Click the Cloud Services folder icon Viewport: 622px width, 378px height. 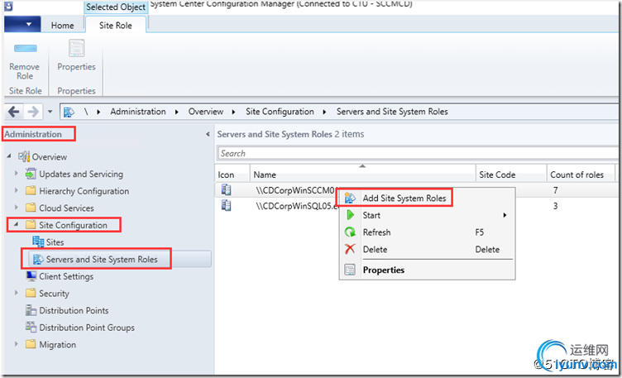(x=31, y=208)
